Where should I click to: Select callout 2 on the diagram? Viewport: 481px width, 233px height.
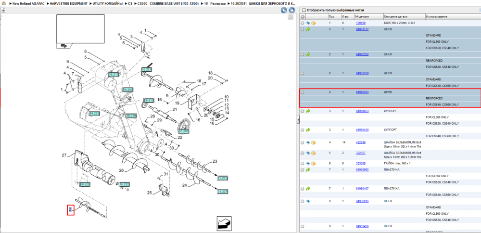71,210
